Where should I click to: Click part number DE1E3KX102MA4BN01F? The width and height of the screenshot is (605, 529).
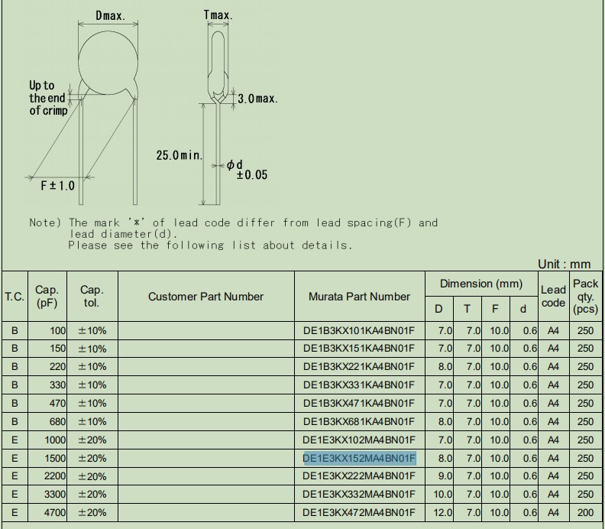pyautogui.click(x=359, y=440)
